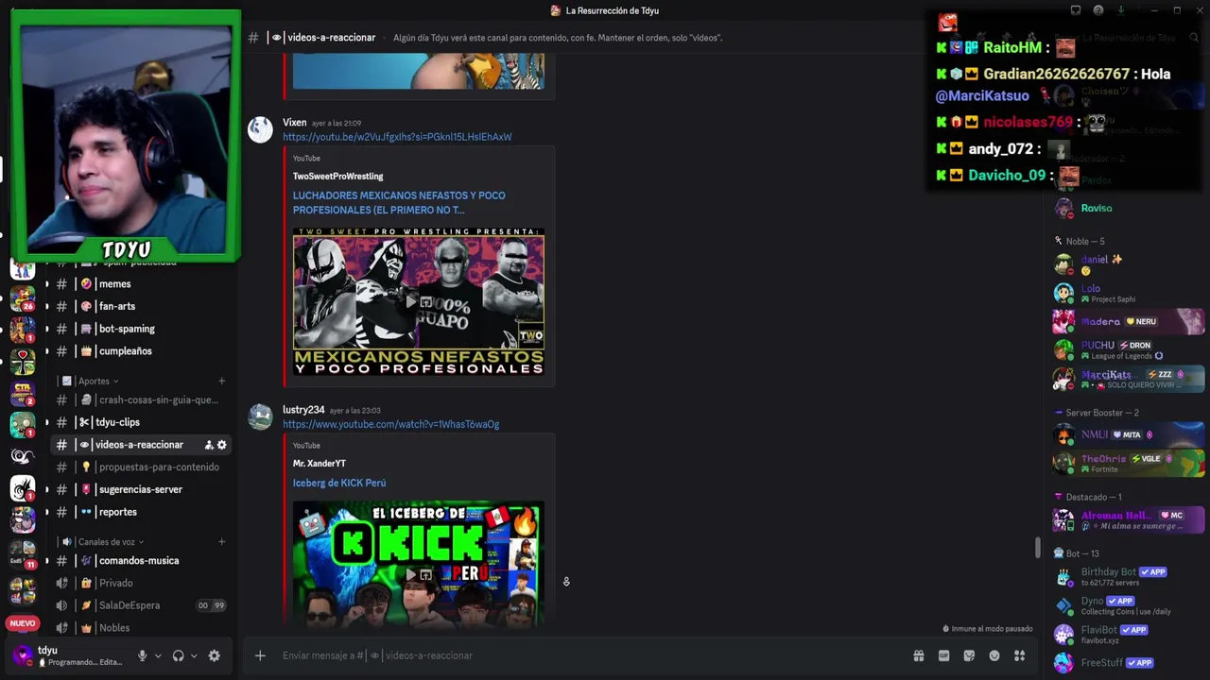Open the GIF picker
Screen dimensions: 1210x680
tap(943, 655)
